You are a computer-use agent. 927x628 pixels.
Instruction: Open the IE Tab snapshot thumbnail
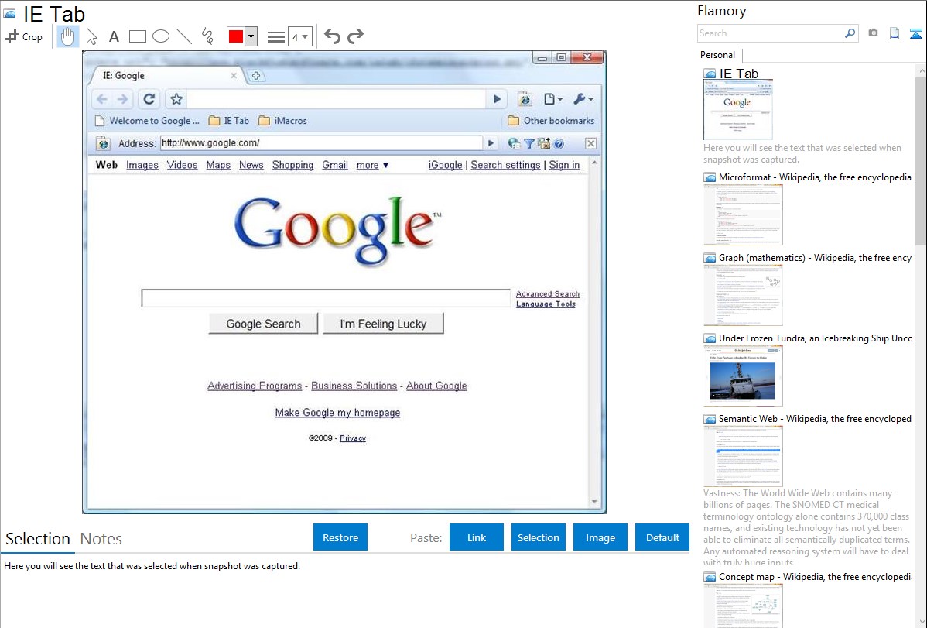738,110
